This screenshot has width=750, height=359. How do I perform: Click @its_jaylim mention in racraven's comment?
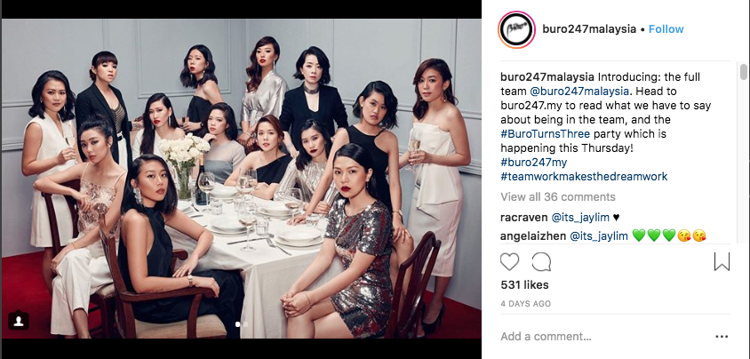(x=580, y=218)
